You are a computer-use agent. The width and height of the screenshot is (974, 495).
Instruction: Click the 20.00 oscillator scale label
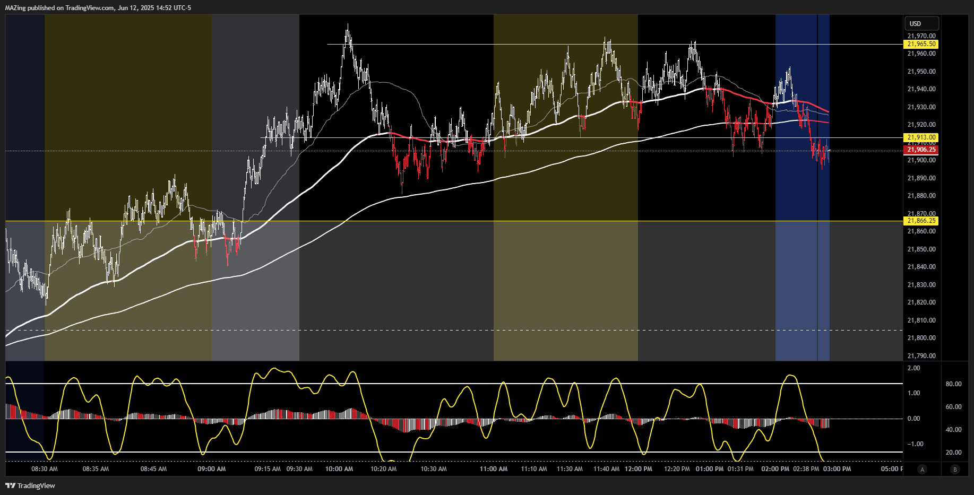(x=954, y=453)
